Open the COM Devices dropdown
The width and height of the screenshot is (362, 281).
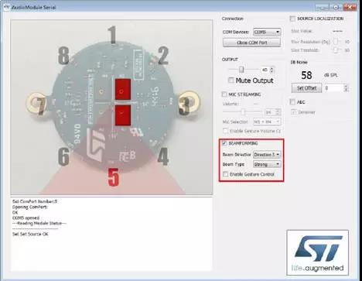(x=267, y=32)
